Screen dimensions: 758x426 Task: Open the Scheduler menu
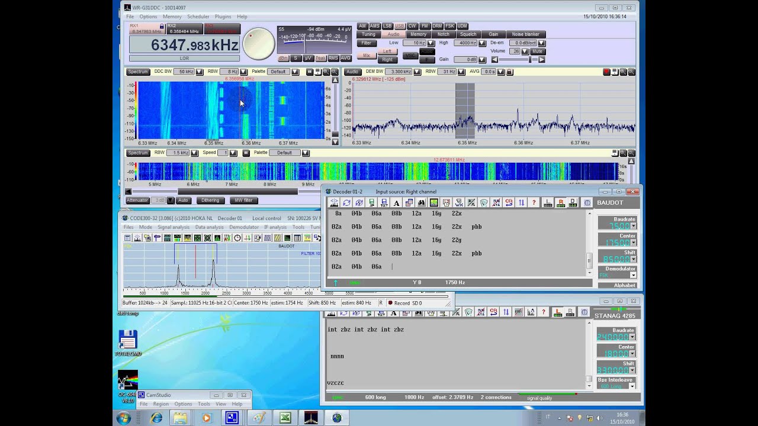click(x=198, y=17)
